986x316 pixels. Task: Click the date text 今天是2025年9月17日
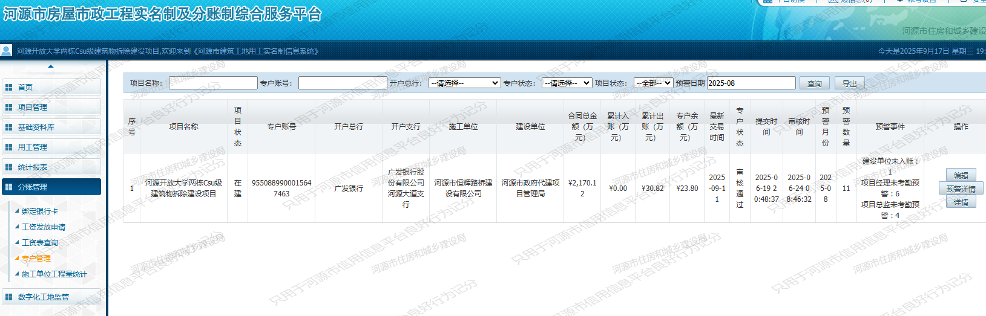[913, 51]
